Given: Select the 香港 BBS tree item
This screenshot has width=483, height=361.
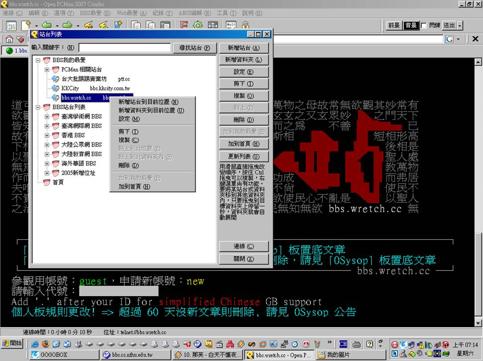Looking at the screenshot, I should 72,135.
